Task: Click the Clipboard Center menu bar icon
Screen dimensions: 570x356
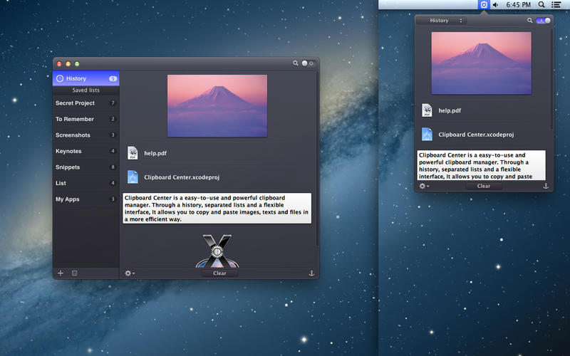Action: (x=484, y=4)
